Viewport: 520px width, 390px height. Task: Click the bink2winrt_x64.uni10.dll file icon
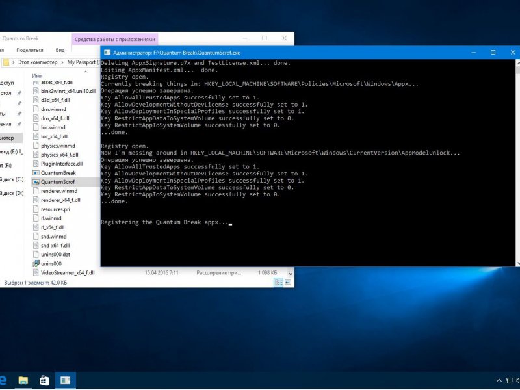pos(36,91)
